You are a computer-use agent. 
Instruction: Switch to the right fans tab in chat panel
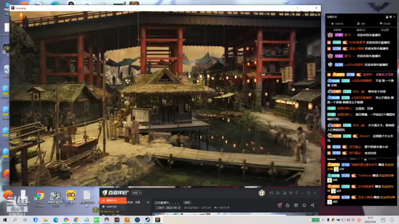pyautogui.click(x=385, y=30)
